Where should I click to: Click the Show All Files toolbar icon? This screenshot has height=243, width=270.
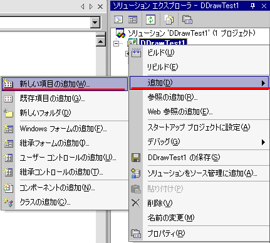(169, 19)
